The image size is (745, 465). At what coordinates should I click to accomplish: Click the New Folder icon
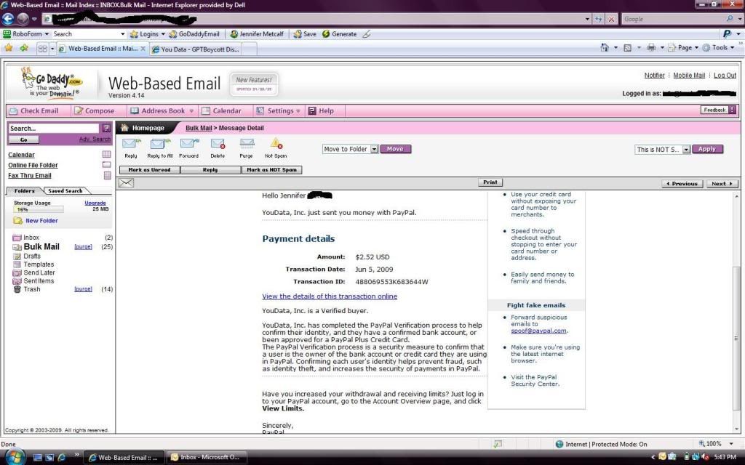point(18,221)
